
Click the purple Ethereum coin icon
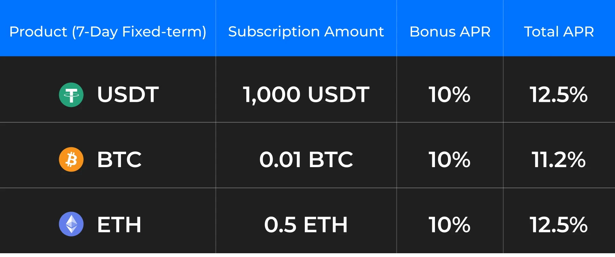coord(71,224)
